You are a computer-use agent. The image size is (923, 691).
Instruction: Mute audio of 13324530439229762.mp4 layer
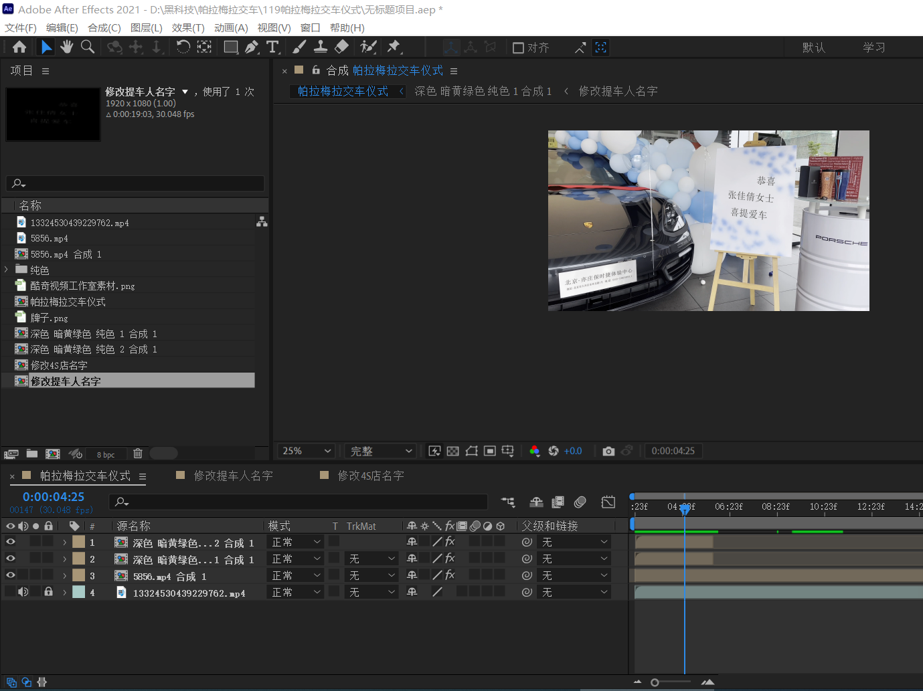(x=23, y=592)
